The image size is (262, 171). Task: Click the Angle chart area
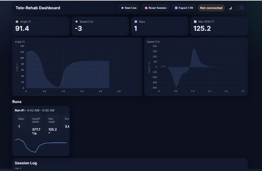[x=72, y=67]
